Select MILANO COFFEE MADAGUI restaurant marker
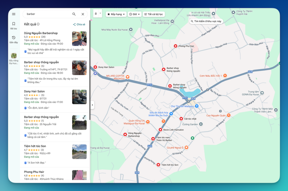Viewport: 288px width, 191px height. [127, 77]
